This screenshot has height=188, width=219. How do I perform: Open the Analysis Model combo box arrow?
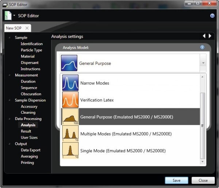[x=203, y=63]
